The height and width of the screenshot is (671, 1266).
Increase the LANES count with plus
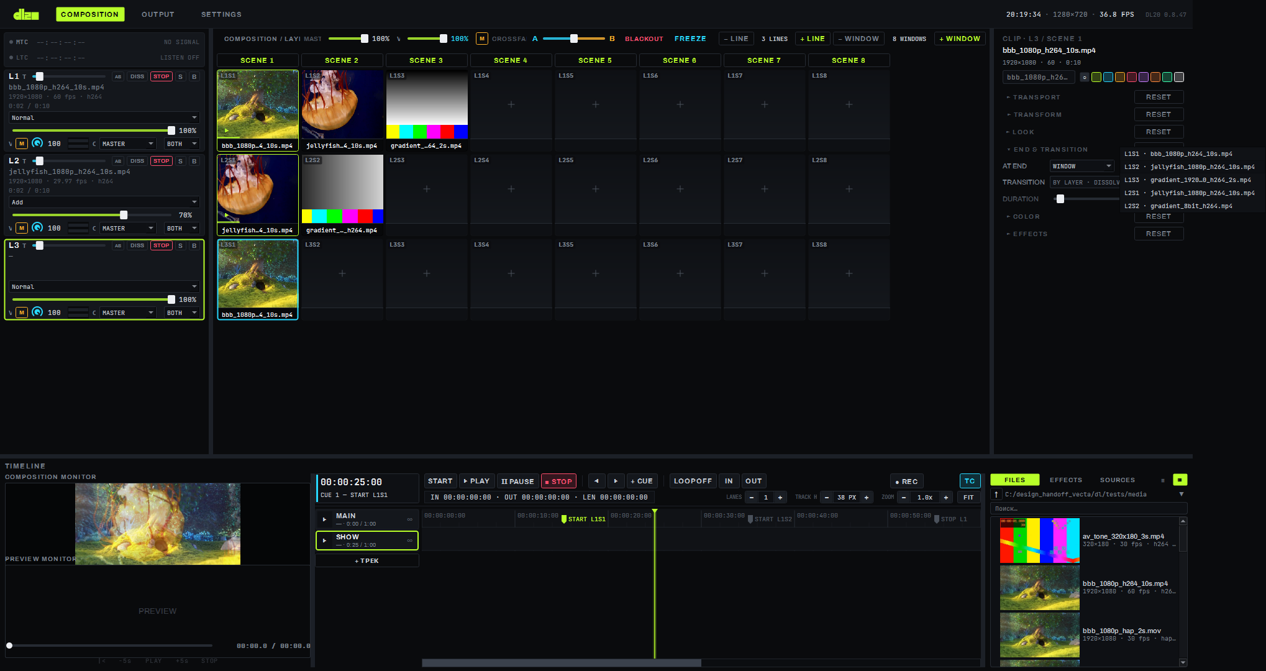click(x=780, y=497)
